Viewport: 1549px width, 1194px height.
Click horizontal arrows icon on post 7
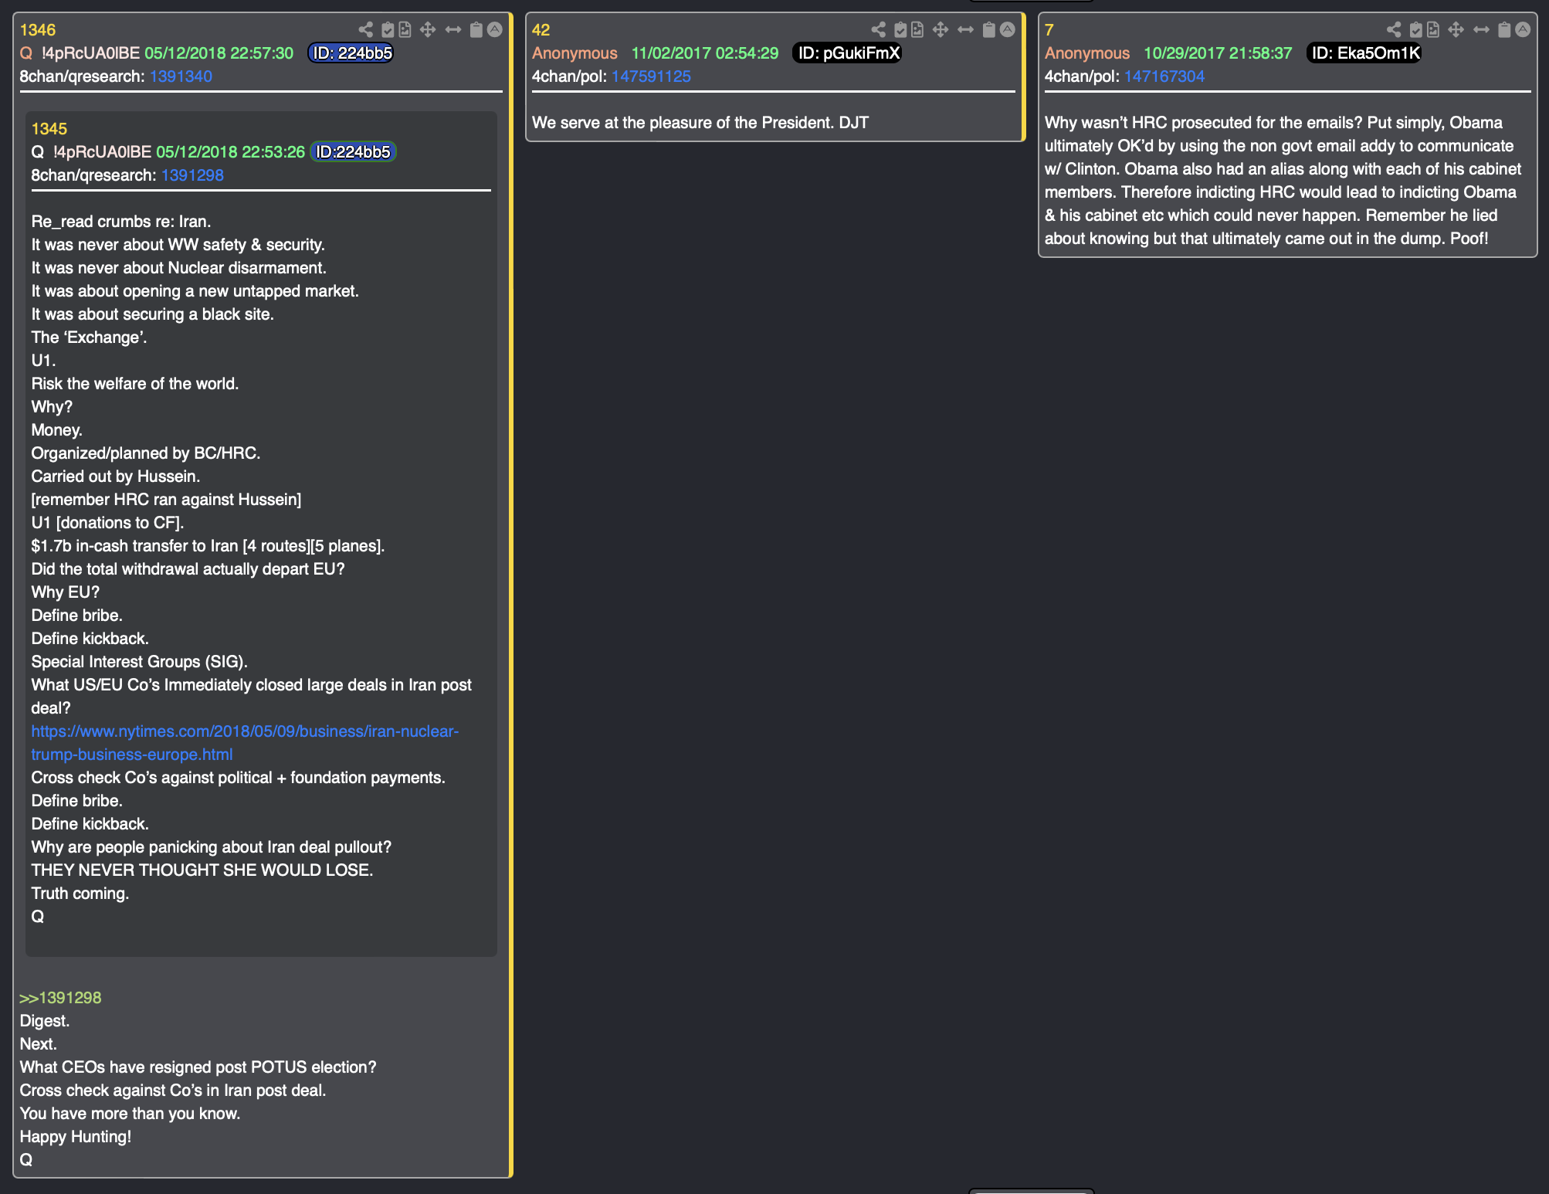[x=1481, y=29]
